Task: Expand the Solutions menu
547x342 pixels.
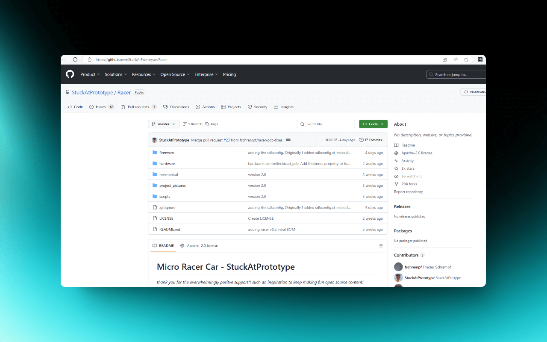Action: tap(116, 74)
